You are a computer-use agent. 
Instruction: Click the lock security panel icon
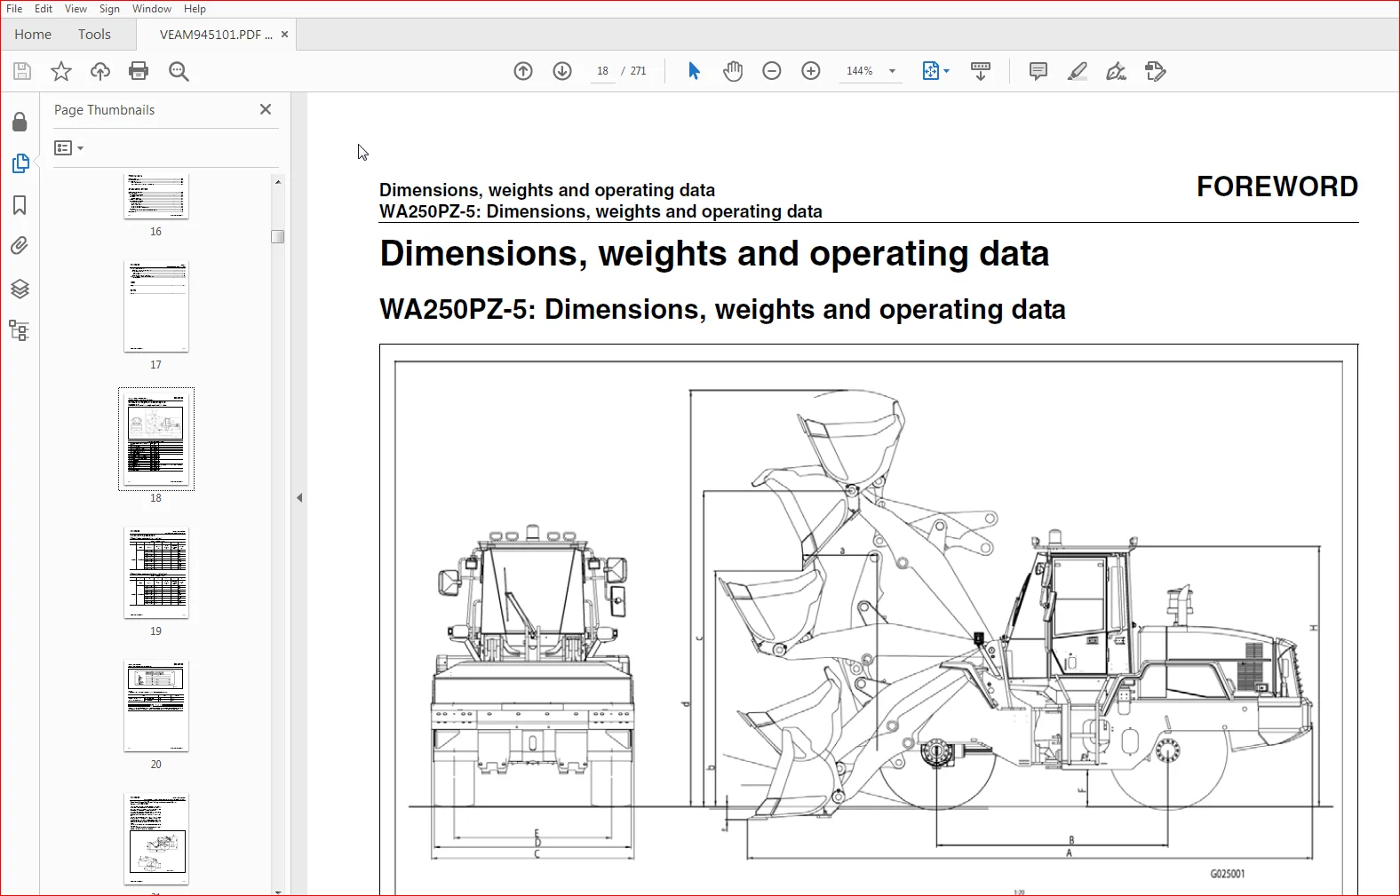point(20,122)
